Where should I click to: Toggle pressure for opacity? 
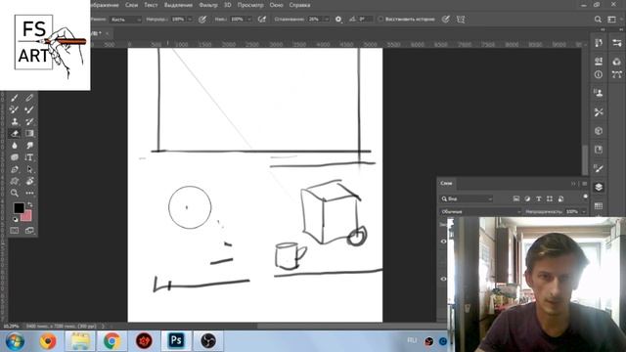click(202, 20)
